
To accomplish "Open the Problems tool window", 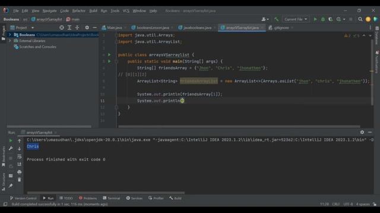I will (88, 198).
